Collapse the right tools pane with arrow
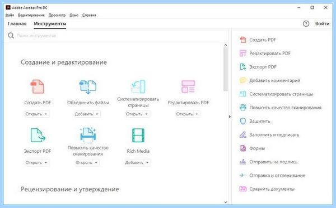Viewport: 336px width, 208px height. coord(230,117)
